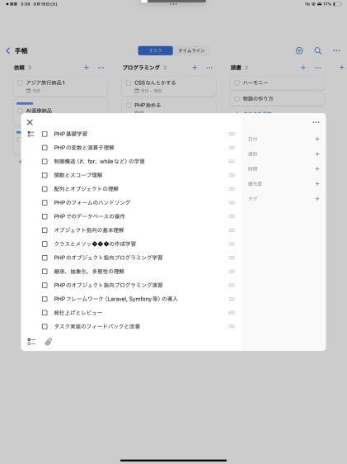Tap the 読書 column header

pos(236,68)
